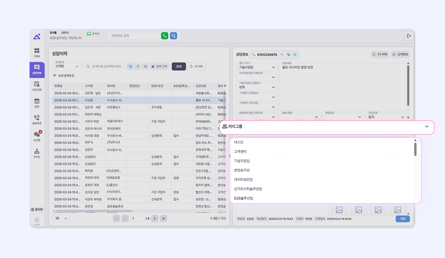Viewport: 445px width, 258px height.
Task: Click the 상담내용 text area scrollbar
Action: [408, 85]
